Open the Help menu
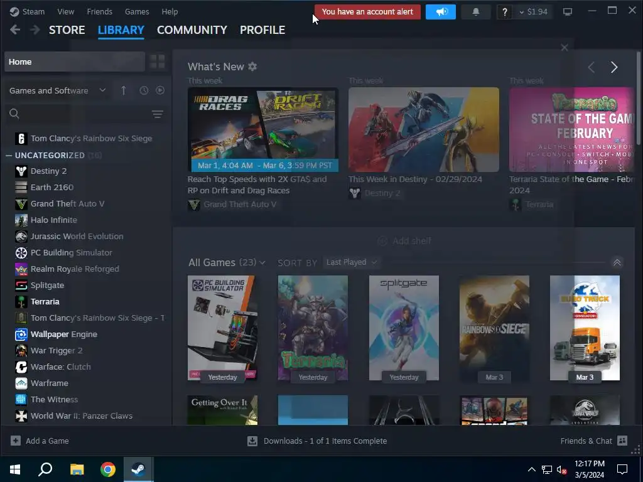Screen dimensions: 643x482 tap(170, 11)
